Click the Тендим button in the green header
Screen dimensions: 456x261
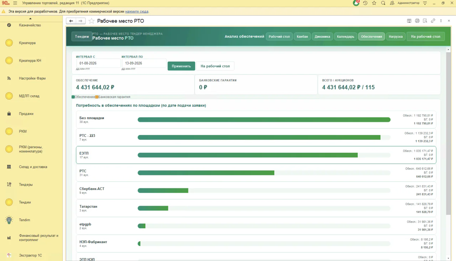tap(82, 37)
